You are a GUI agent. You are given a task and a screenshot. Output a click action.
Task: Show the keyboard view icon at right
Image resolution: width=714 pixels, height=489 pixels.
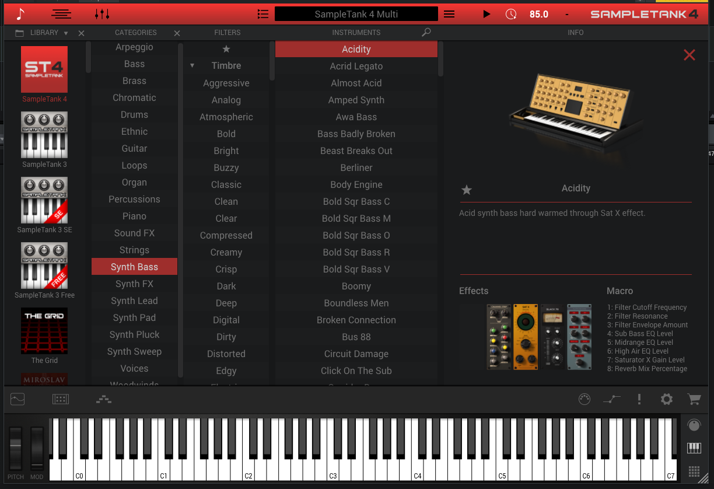[x=694, y=448]
